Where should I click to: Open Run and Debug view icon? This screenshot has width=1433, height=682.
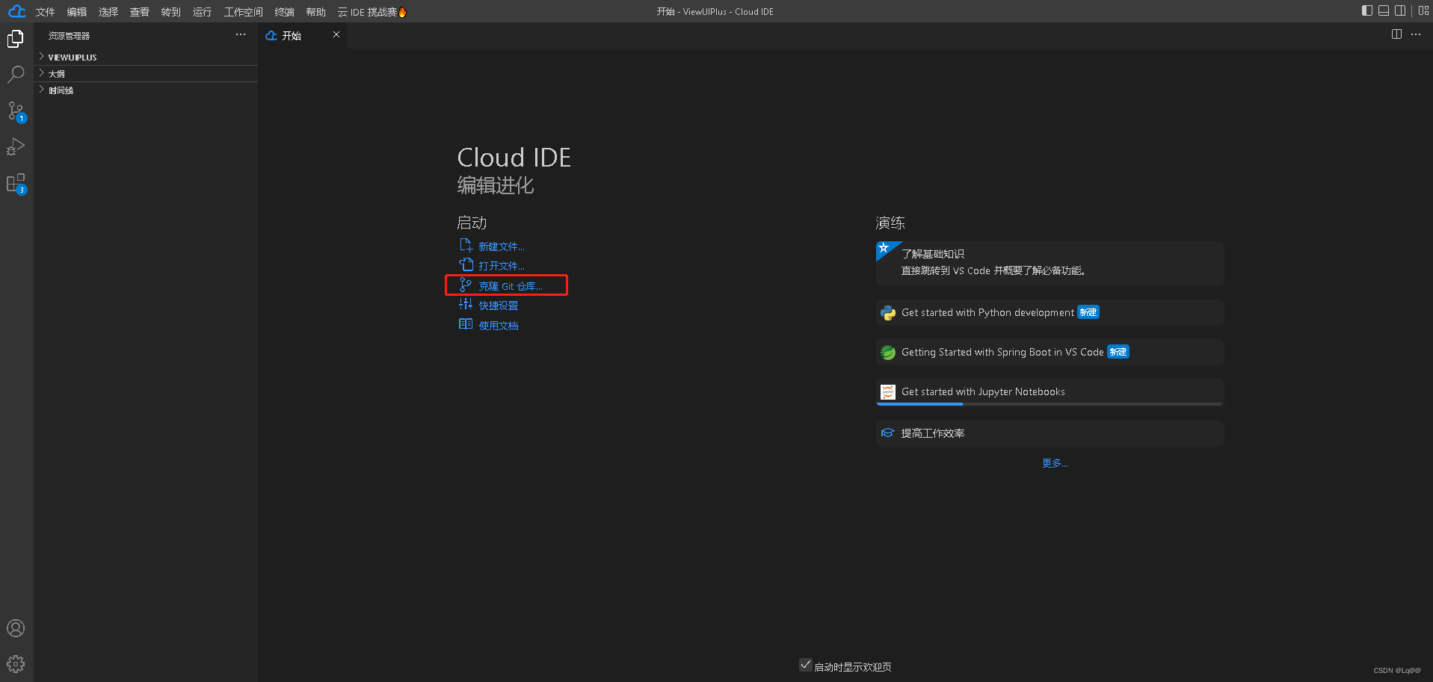pos(16,147)
